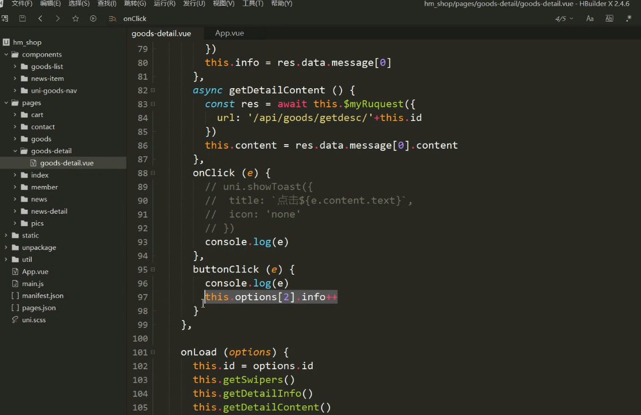Screen dimensions: 641x415
Task: Go back with the left arrow icon
Action: tap(40, 19)
